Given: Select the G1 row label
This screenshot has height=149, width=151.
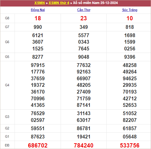Looking at the screenshot, I should click(7, 136).
